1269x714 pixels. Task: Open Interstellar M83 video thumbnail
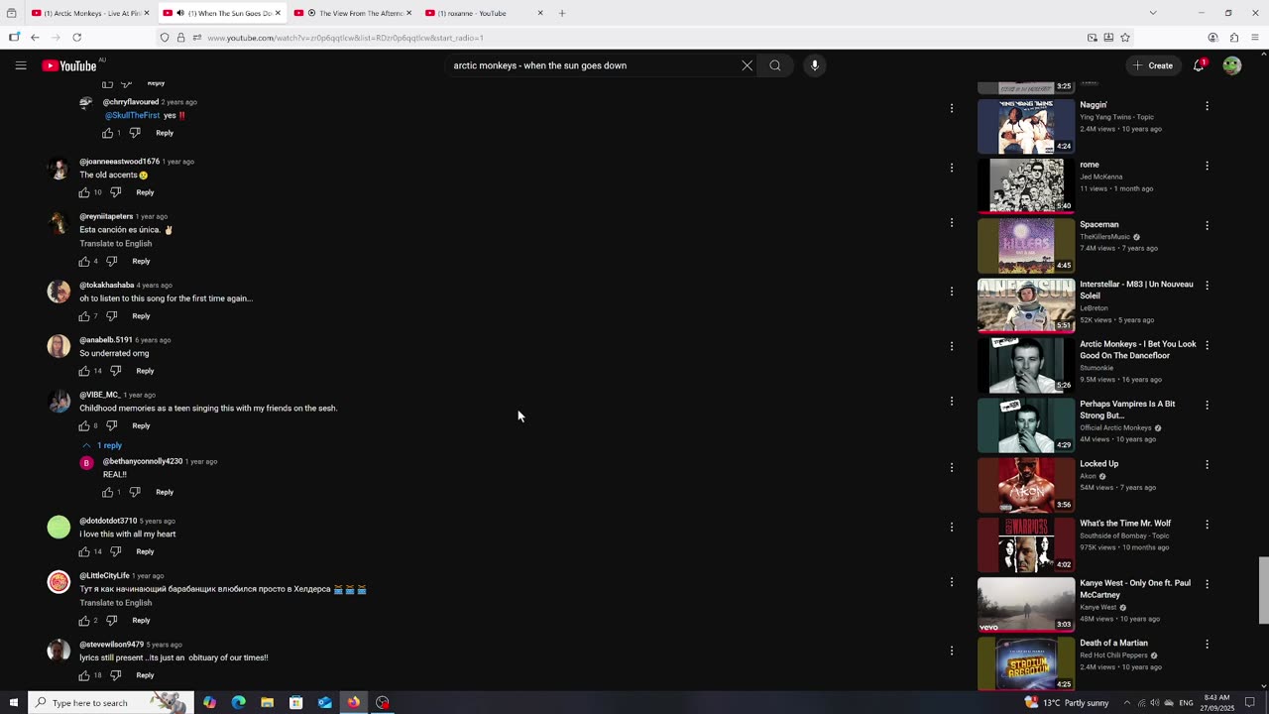1026,304
